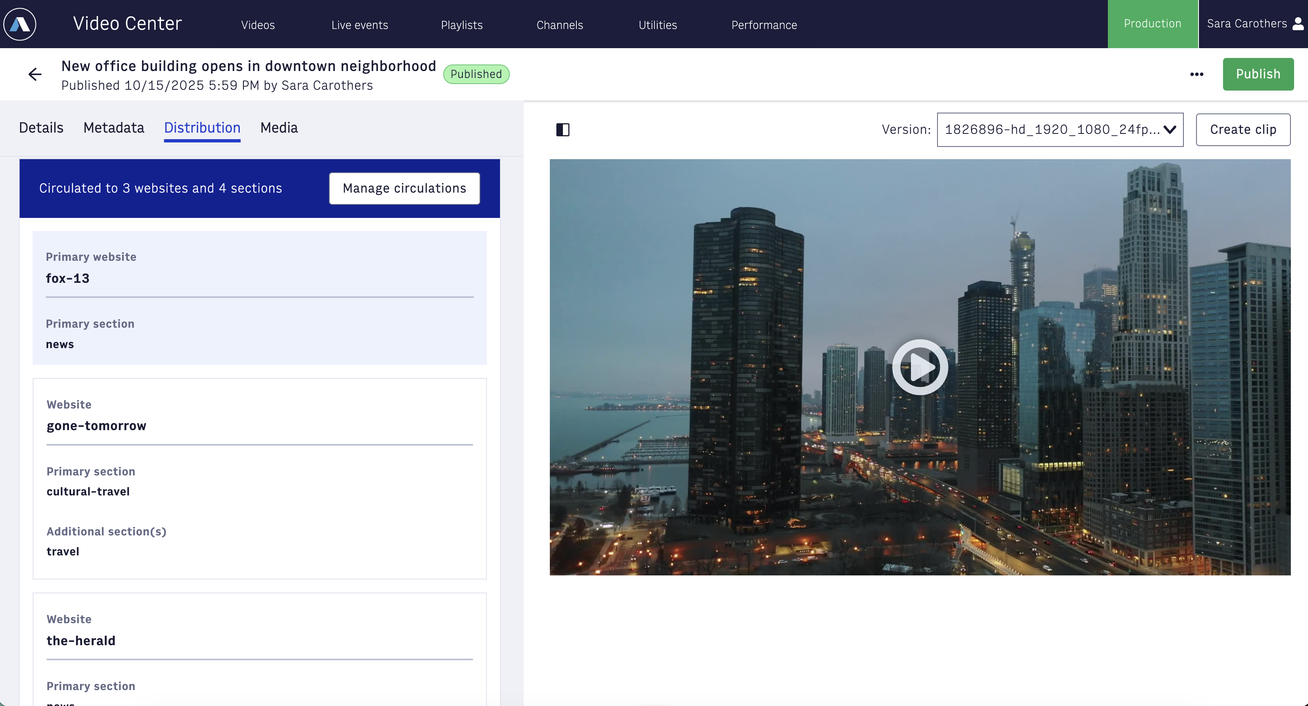
Task: Play the video with the play button
Action: tap(920, 367)
